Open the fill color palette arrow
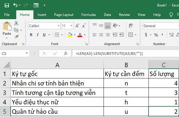The image size is (179, 117). pos(75,35)
